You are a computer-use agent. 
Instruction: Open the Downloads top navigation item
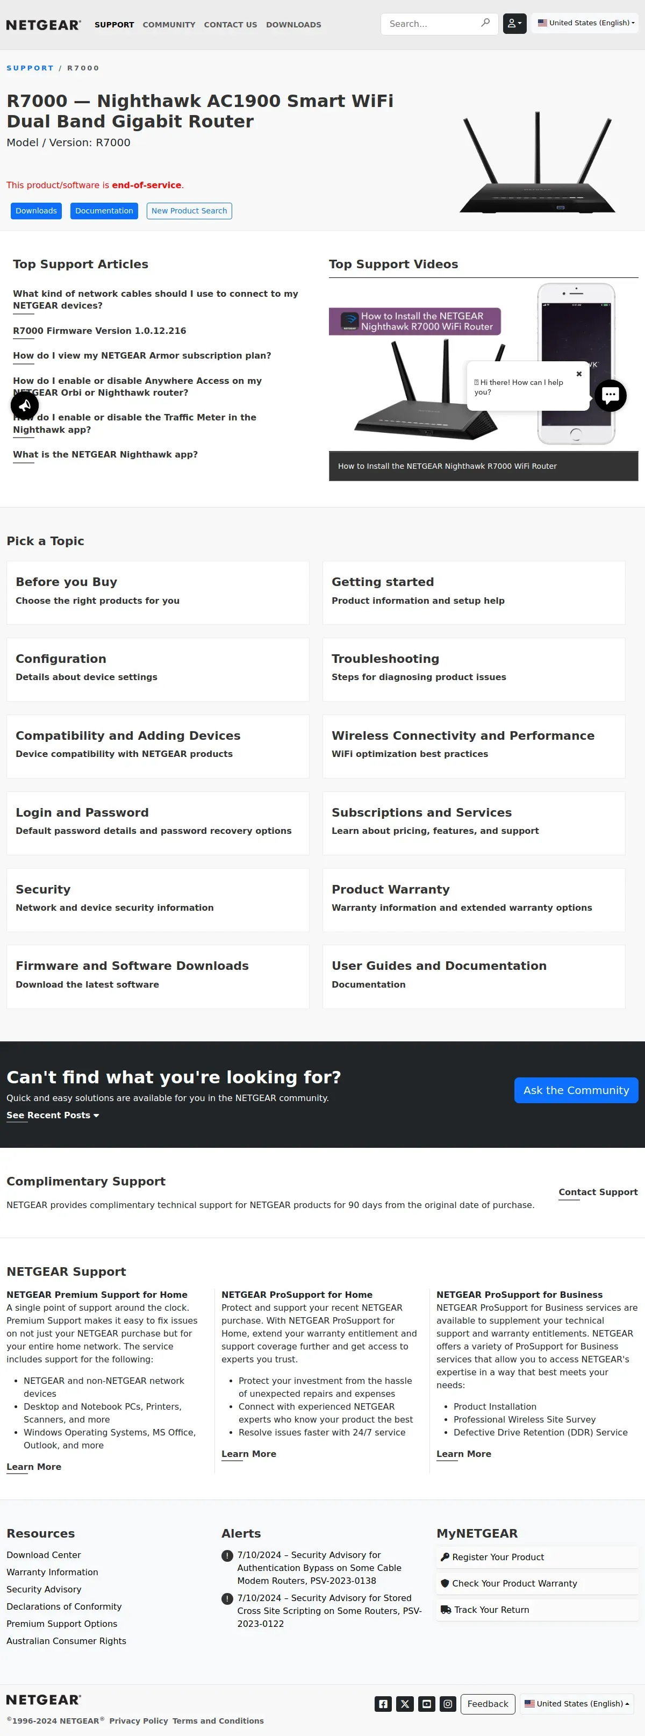click(293, 25)
